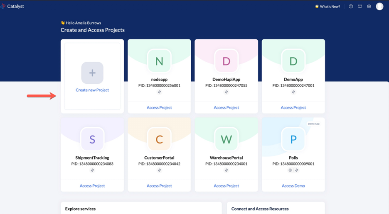
Task: Click the CustomerPortal C project icon
Action: click(159, 140)
